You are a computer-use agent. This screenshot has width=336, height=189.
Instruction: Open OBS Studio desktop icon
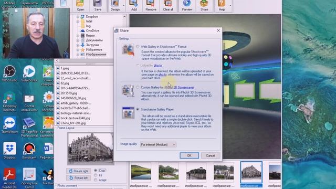click(9, 73)
